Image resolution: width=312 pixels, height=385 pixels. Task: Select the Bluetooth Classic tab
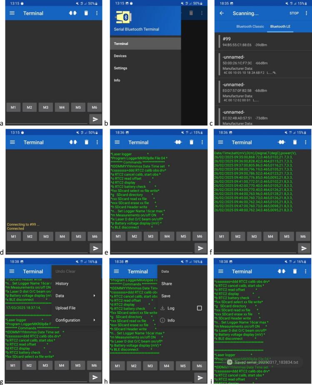(x=250, y=26)
